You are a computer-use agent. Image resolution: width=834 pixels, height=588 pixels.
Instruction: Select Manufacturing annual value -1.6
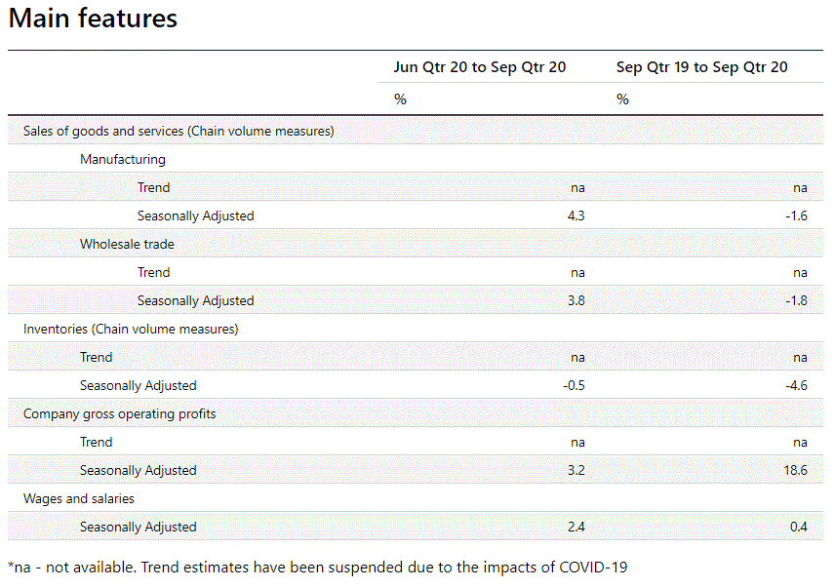[x=796, y=216]
